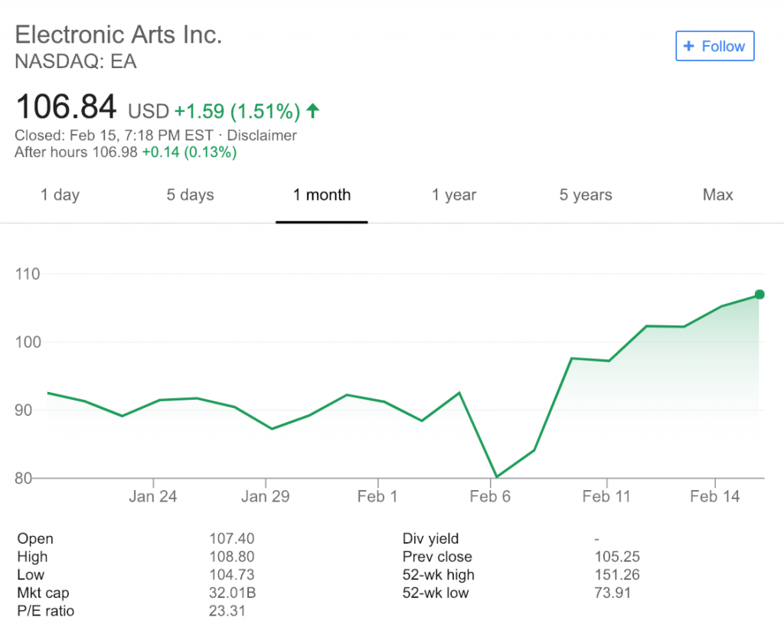Click the Mkt cap value 32.01B
The image size is (784, 634).
pos(233,593)
